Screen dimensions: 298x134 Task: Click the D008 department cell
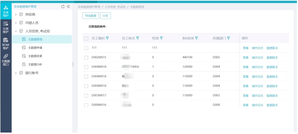tap(216, 104)
